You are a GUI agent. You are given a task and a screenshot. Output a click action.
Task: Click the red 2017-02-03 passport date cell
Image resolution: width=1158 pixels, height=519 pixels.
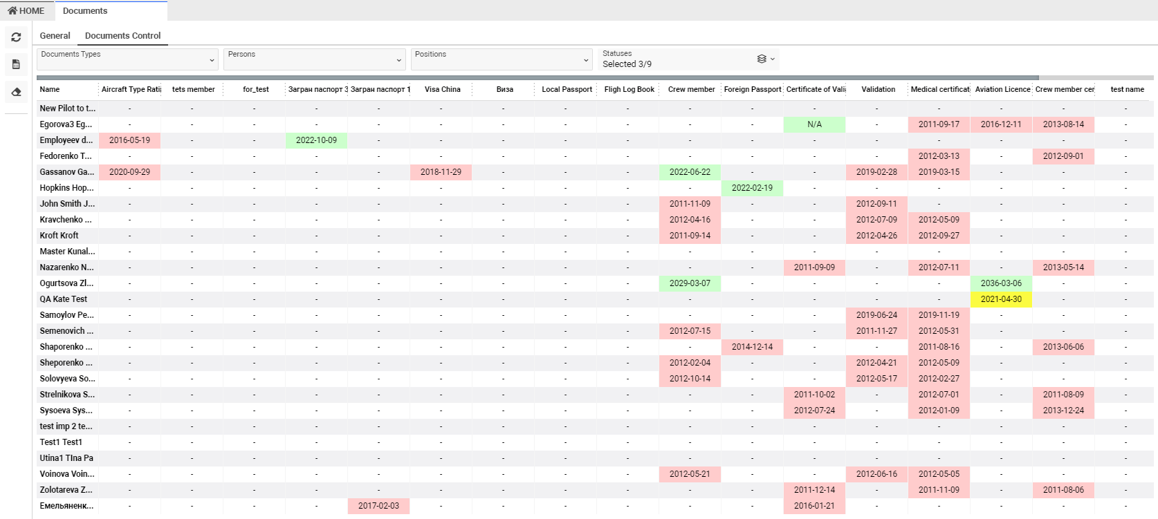[378, 506]
